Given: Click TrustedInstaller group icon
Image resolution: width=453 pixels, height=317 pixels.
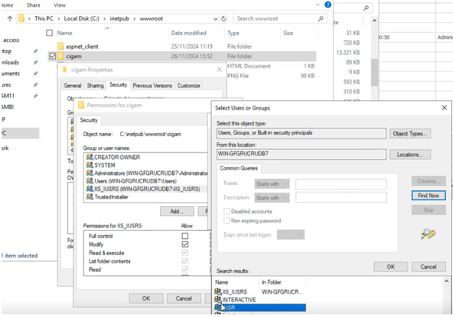Looking at the screenshot, I should 89,197.
